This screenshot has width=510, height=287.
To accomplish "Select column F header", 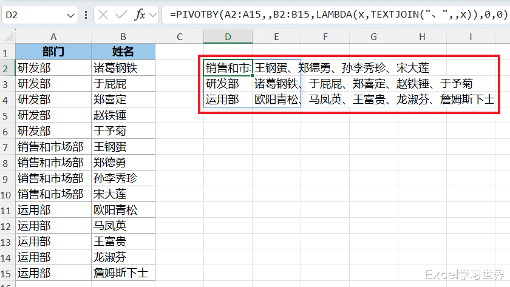I will pyautogui.click(x=325, y=37).
